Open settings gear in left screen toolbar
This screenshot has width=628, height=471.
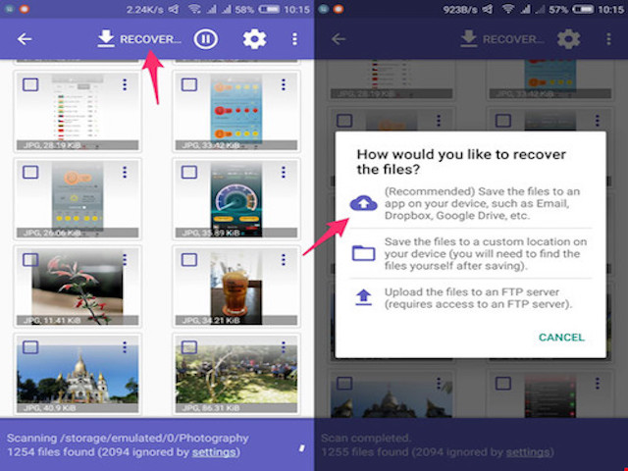pos(254,39)
